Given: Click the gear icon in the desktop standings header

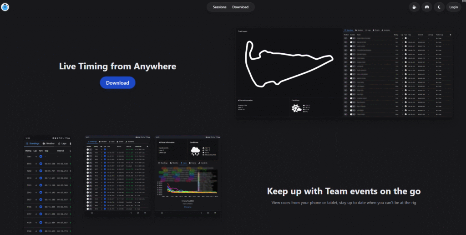Looking at the screenshot, I should 450,35.
